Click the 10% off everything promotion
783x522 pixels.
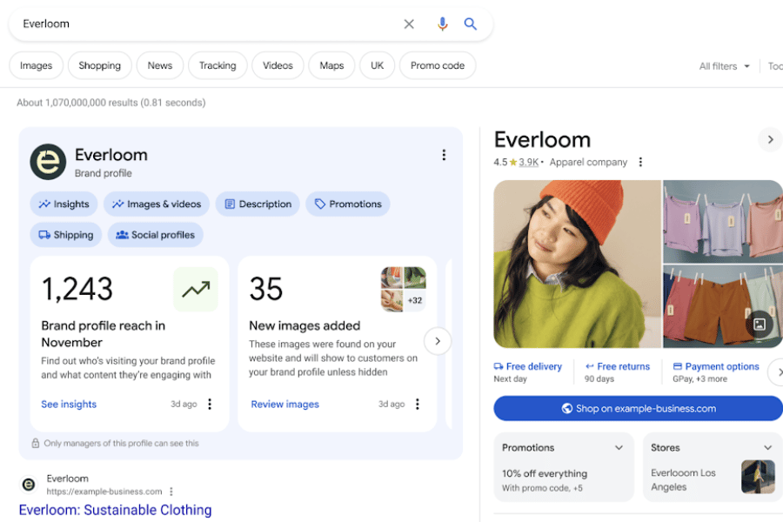[545, 473]
